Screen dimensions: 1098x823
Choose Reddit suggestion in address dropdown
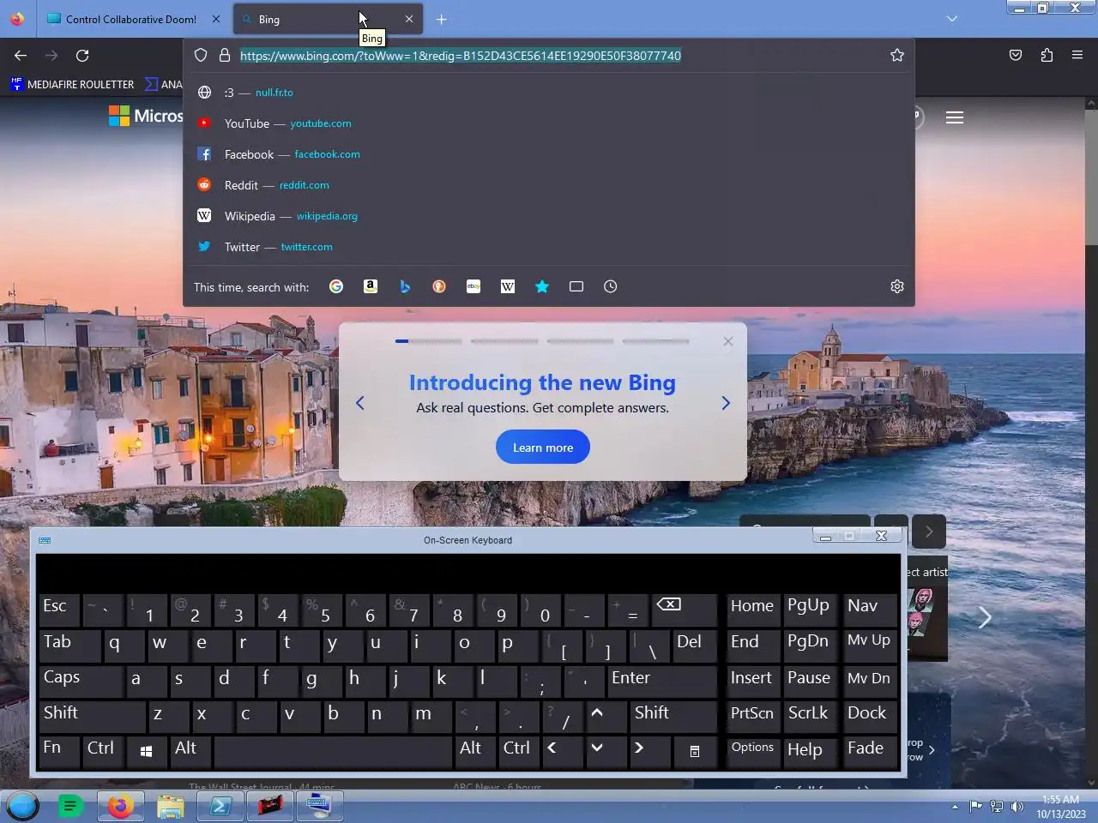click(x=549, y=185)
